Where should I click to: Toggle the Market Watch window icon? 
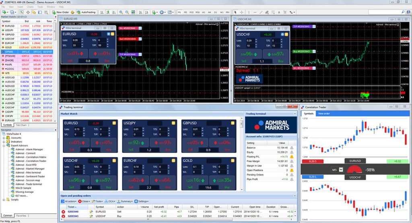coord(22,12)
